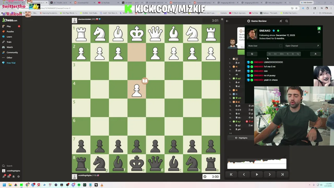
Task: Click the white queen on the board
Action: [x=155, y=34]
